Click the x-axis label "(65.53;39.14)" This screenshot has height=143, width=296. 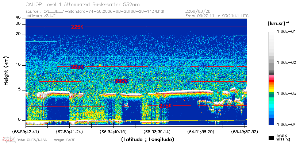point(157,132)
